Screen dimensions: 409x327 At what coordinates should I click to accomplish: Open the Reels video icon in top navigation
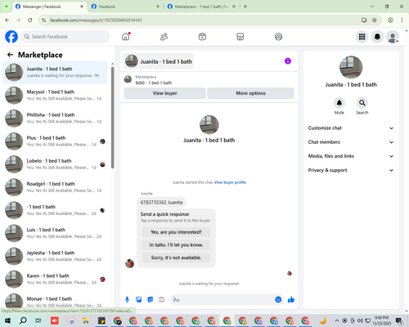tap(202, 37)
